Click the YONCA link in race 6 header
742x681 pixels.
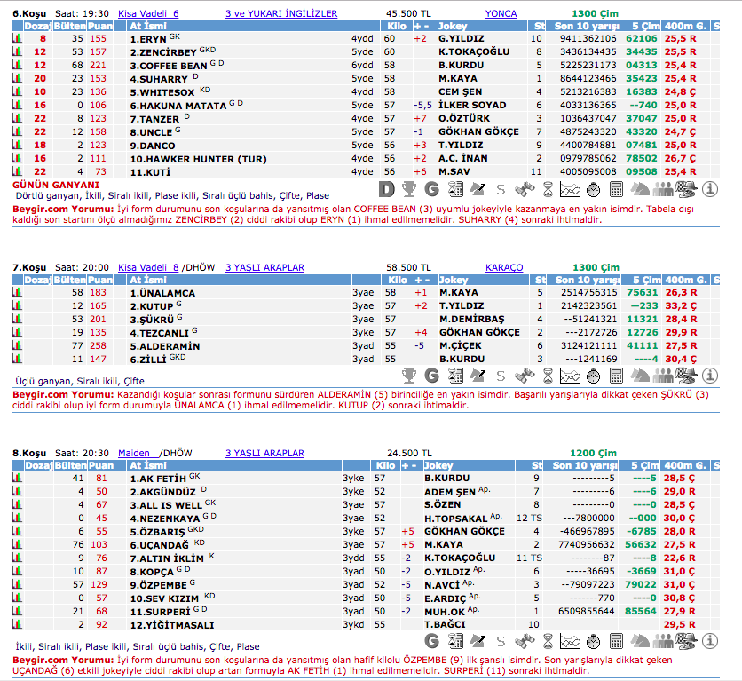click(x=501, y=14)
